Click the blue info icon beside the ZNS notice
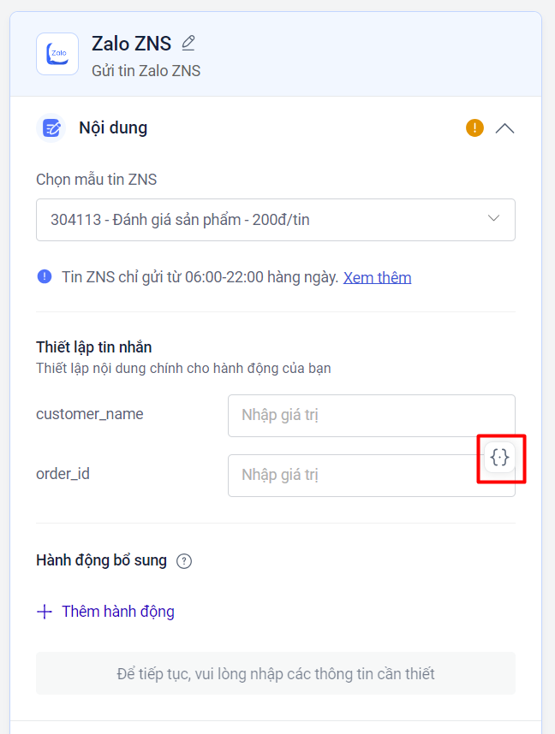Viewport: 555px width, 734px height. tap(45, 276)
